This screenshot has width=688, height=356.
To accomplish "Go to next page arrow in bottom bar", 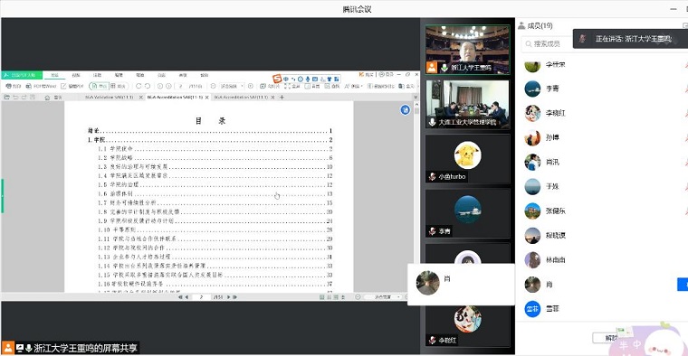I will (229, 297).
